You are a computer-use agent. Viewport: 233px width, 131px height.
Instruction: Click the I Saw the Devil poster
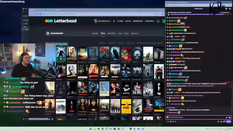(x=137, y=89)
